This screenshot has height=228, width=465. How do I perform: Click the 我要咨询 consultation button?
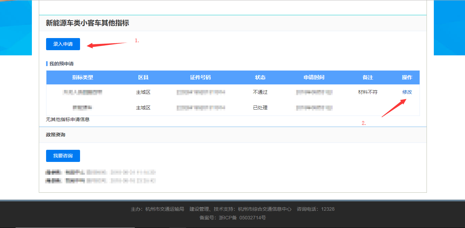63,156
